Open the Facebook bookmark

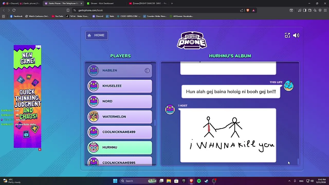point(16,16)
